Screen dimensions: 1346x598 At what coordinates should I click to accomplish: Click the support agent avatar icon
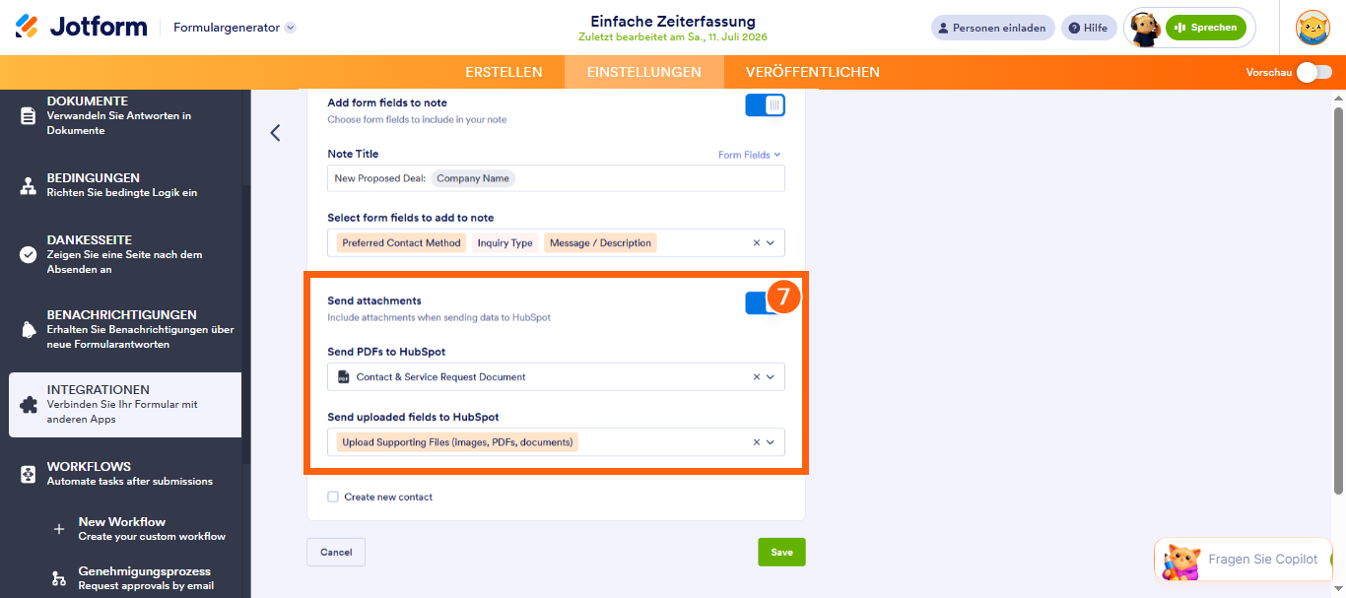tap(1144, 29)
